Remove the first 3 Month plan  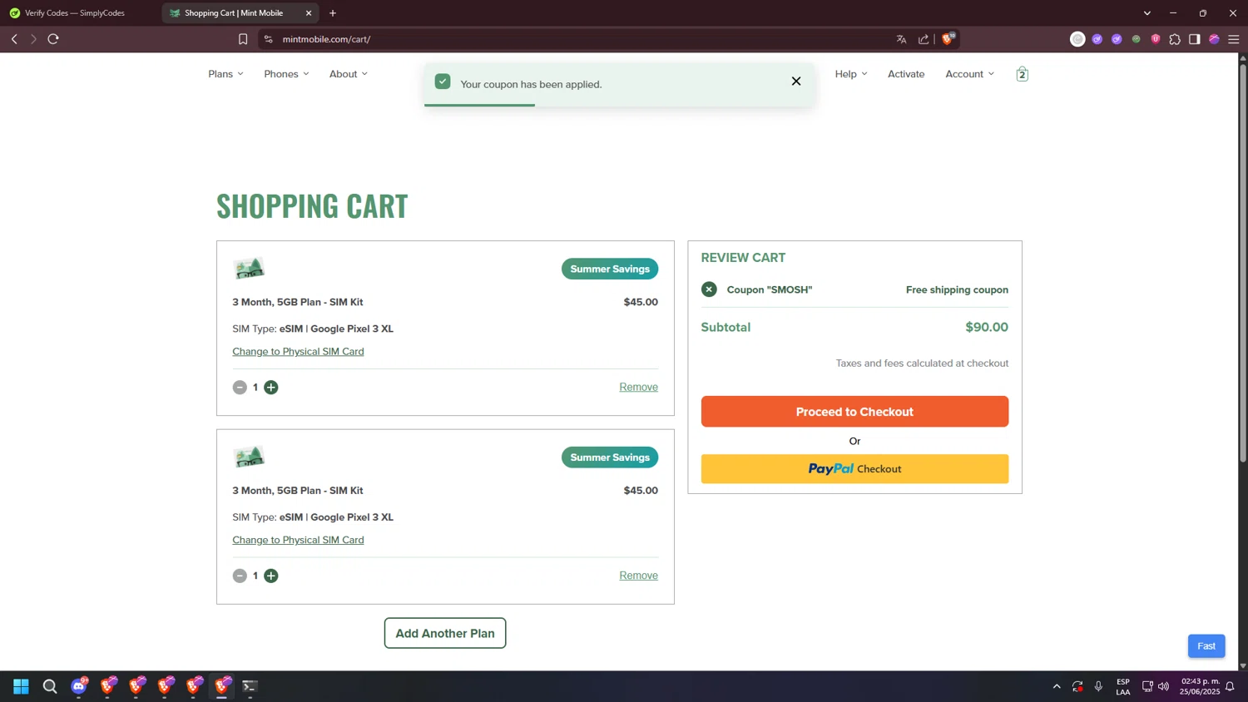638,388
